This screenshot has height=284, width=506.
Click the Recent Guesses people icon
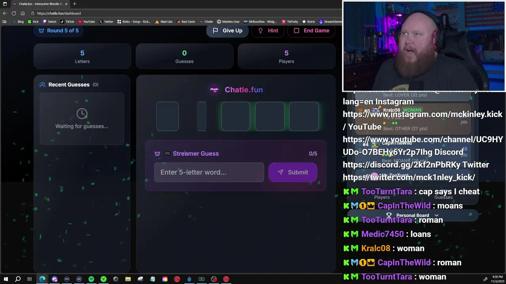point(43,84)
